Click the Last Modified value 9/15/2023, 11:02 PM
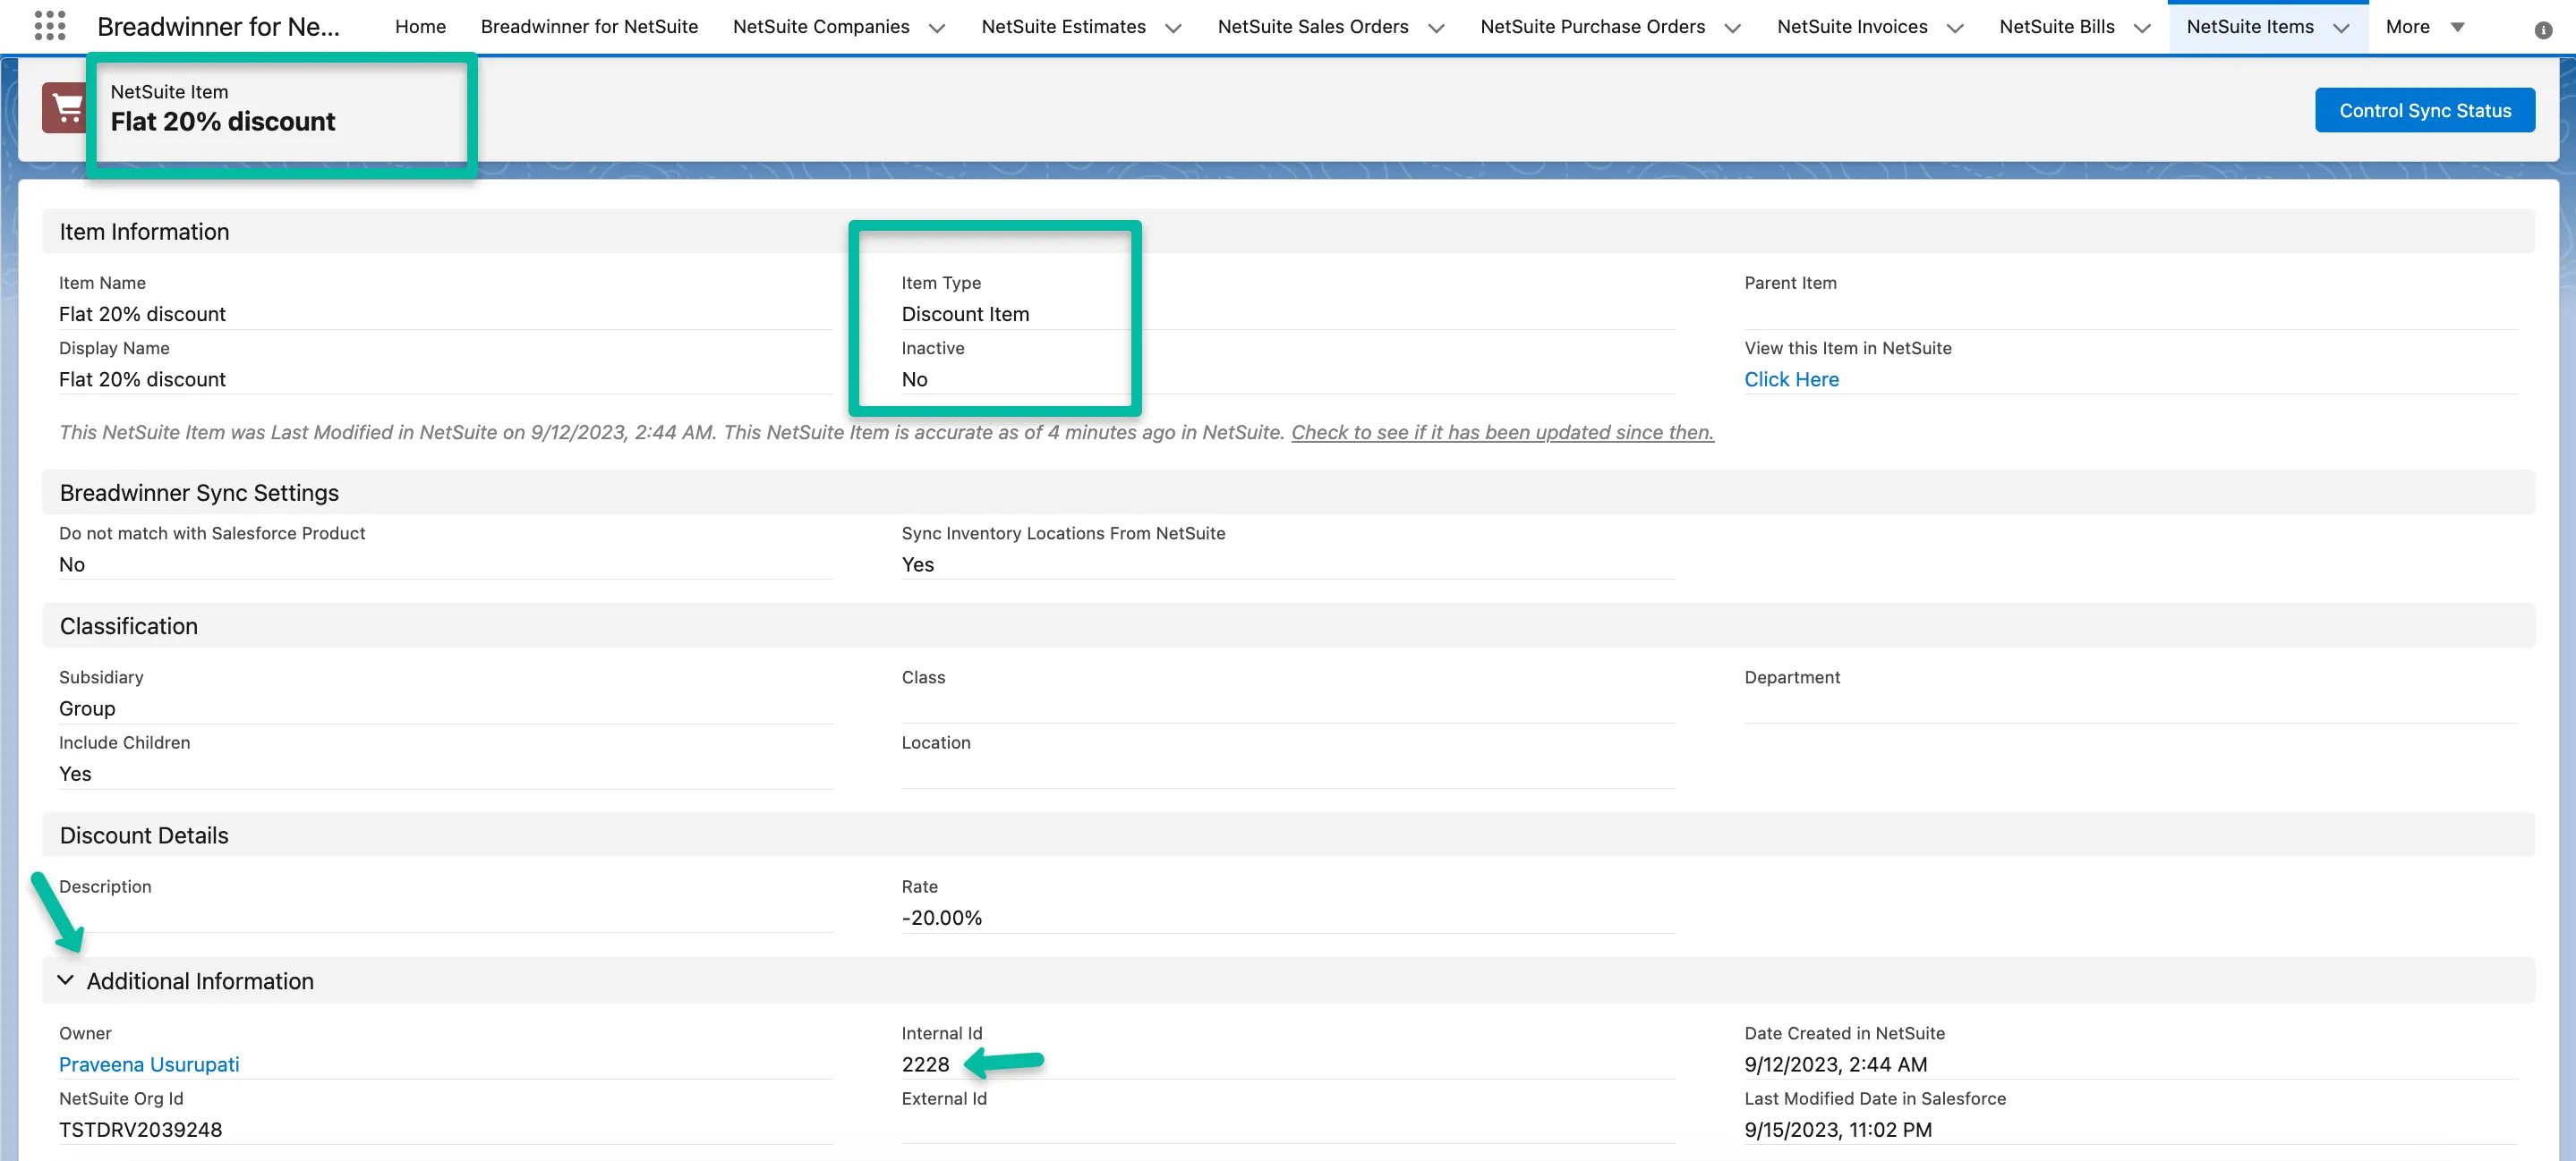The image size is (2576, 1161). pyautogui.click(x=1837, y=1129)
